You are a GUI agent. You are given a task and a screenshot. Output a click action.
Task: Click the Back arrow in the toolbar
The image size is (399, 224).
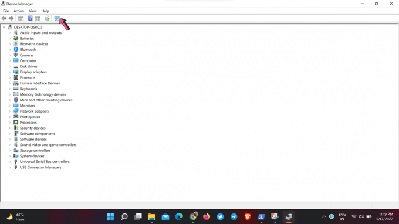pos(4,18)
